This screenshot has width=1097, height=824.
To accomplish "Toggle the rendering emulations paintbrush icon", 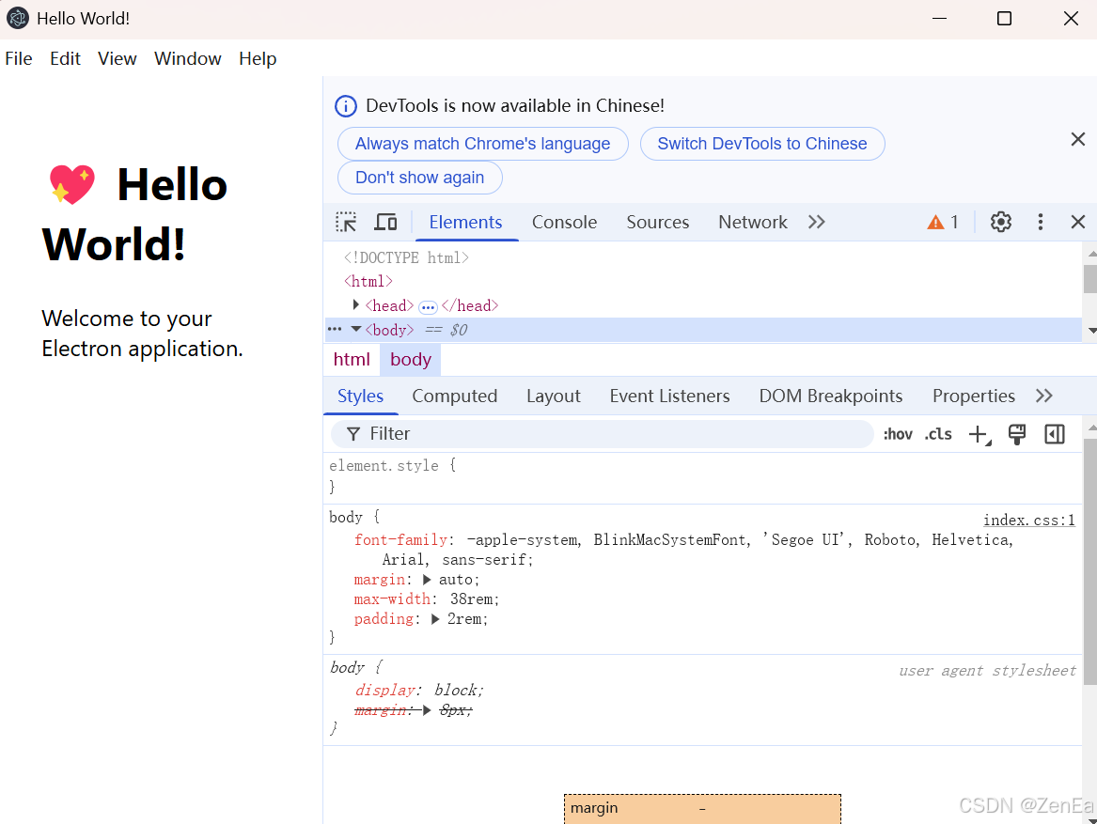I will (x=1017, y=434).
